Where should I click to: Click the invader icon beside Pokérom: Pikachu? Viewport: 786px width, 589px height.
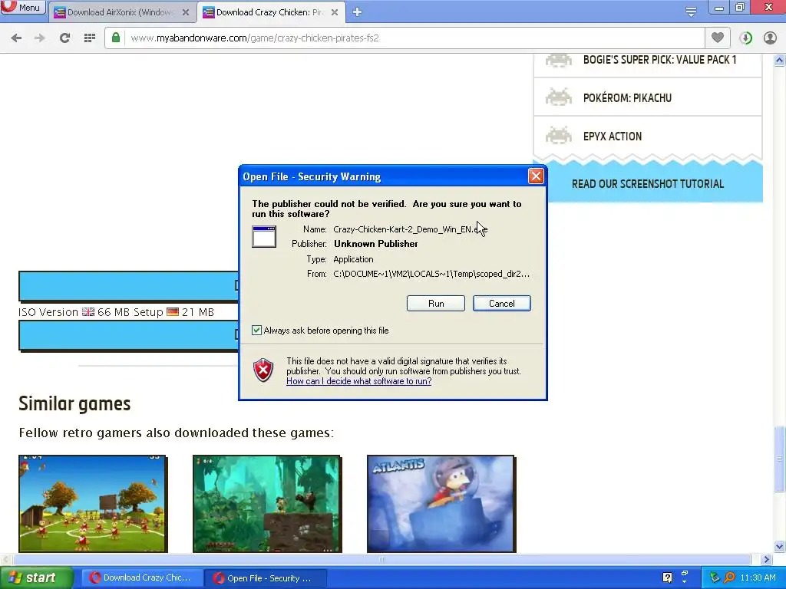click(x=559, y=97)
